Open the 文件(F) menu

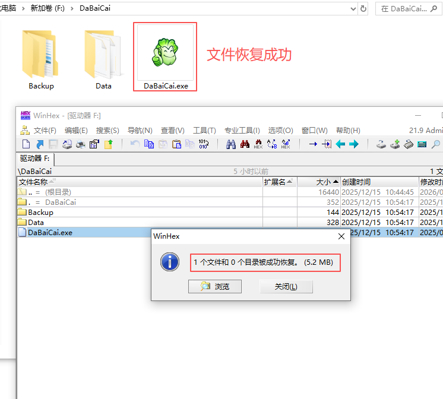click(45, 131)
